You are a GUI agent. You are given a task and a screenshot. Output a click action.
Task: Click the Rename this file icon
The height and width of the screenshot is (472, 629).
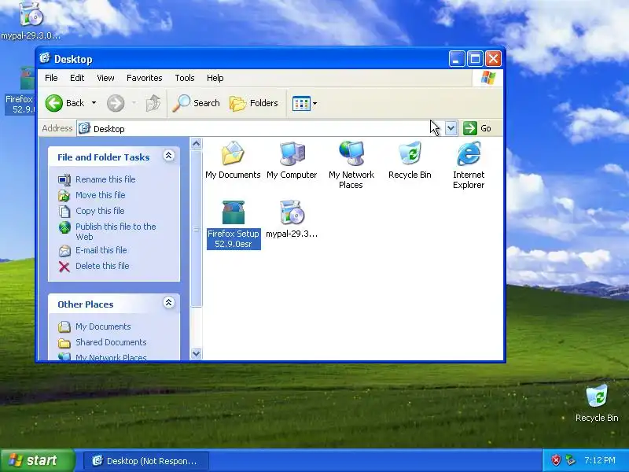pos(64,179)
